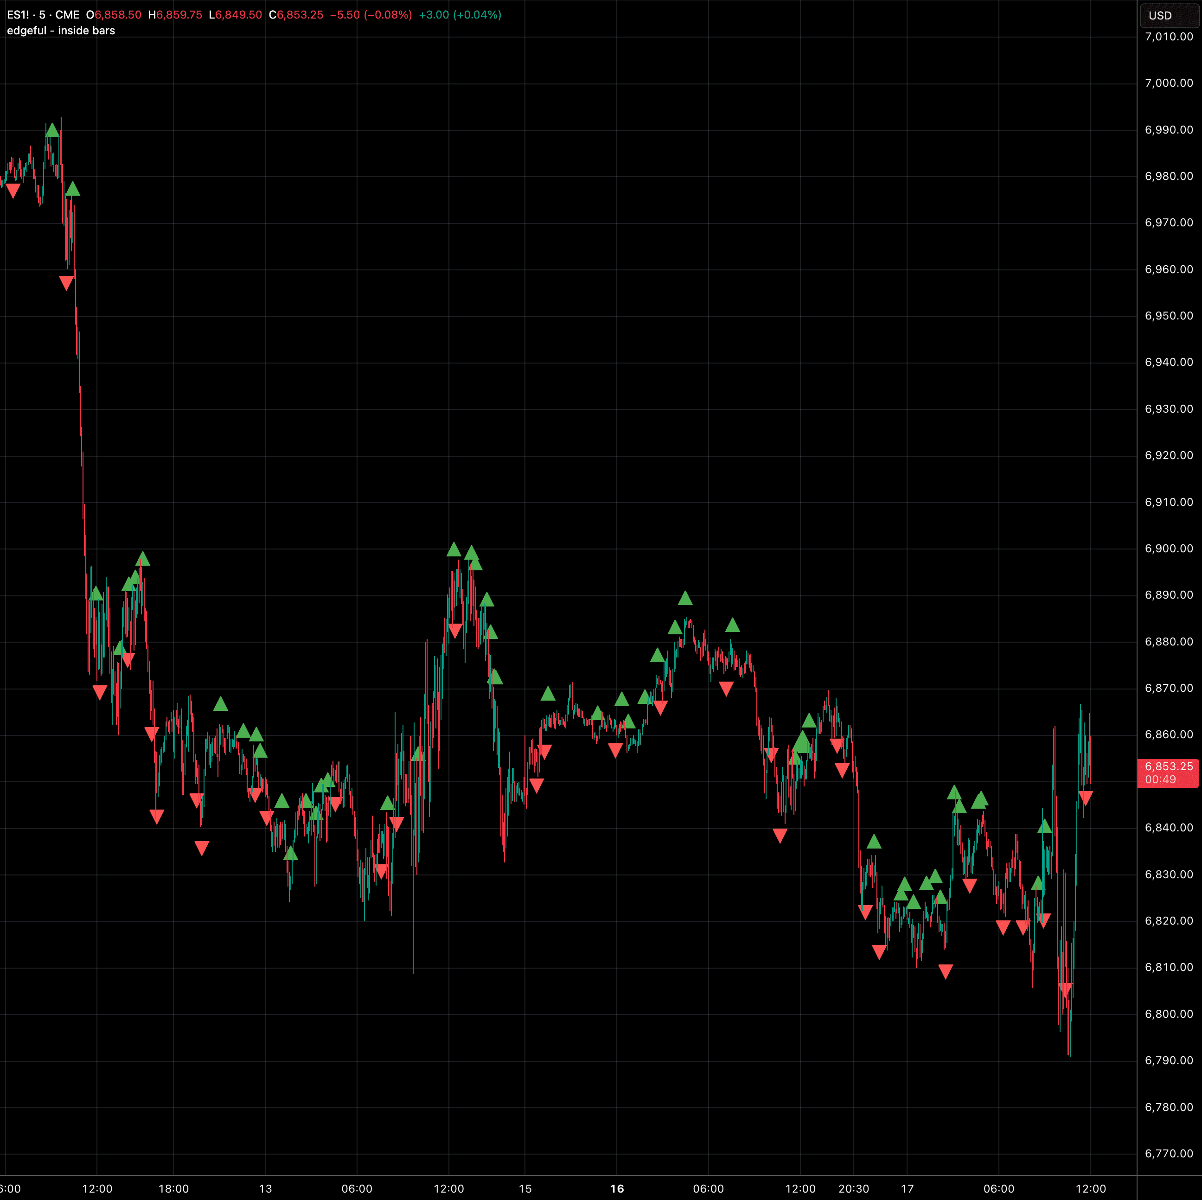Click red down-triangle beside current price at far right
Screen dimensions: 1202x1200
click(x=1085, y=798)
